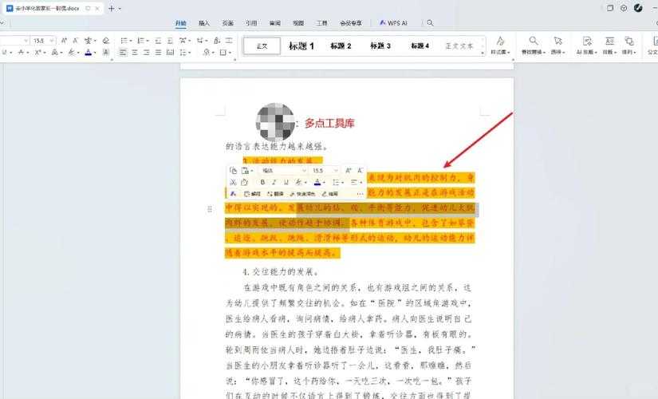Apply font color in the floating toolbar
Viewport: 658px width, 399px height.
pos(317,182)
